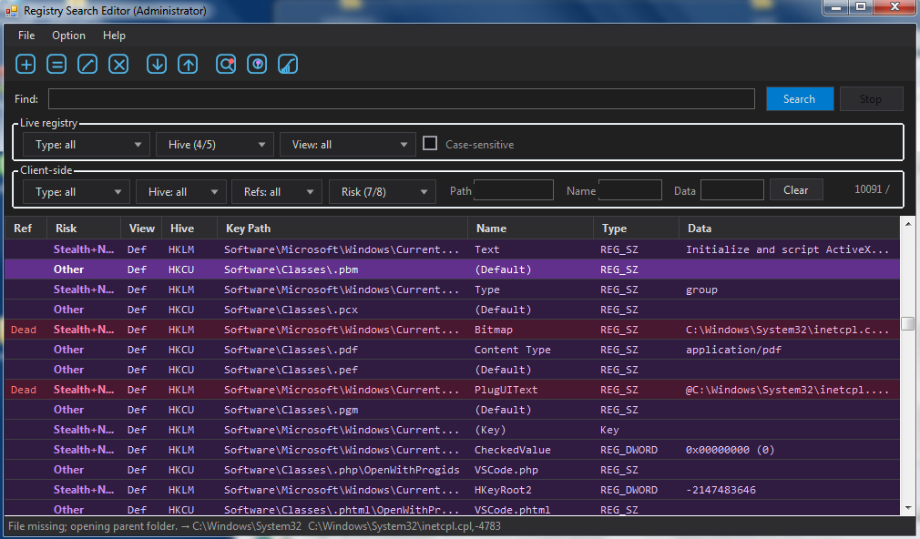Click the Name filter field
The width and height of the screenshot is (920, 539).
pyautogui.click(x=629, y=190)
